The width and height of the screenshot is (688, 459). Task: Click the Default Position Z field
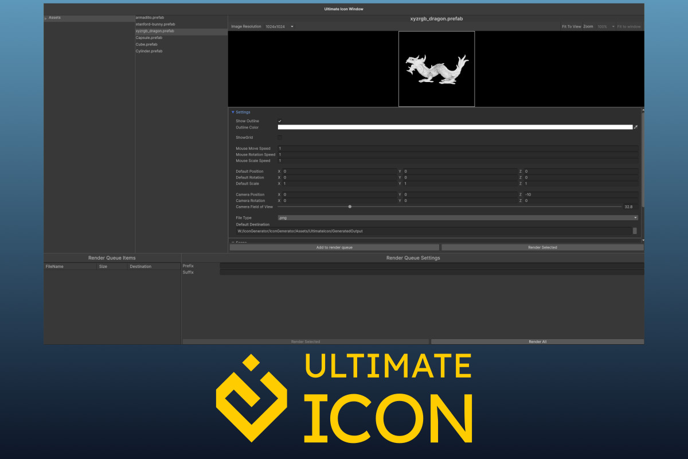point(581,172)
